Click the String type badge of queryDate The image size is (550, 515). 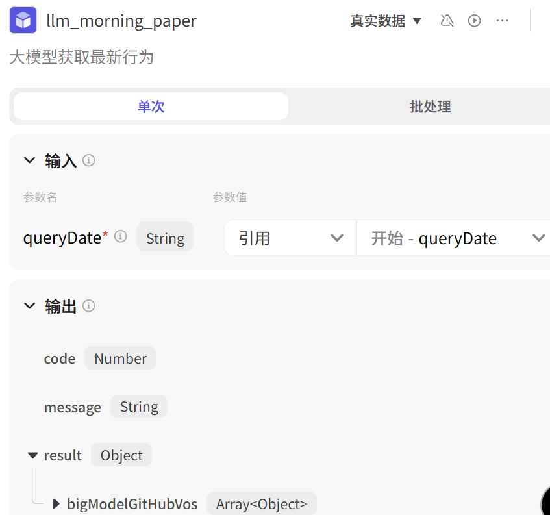[165, 238]
